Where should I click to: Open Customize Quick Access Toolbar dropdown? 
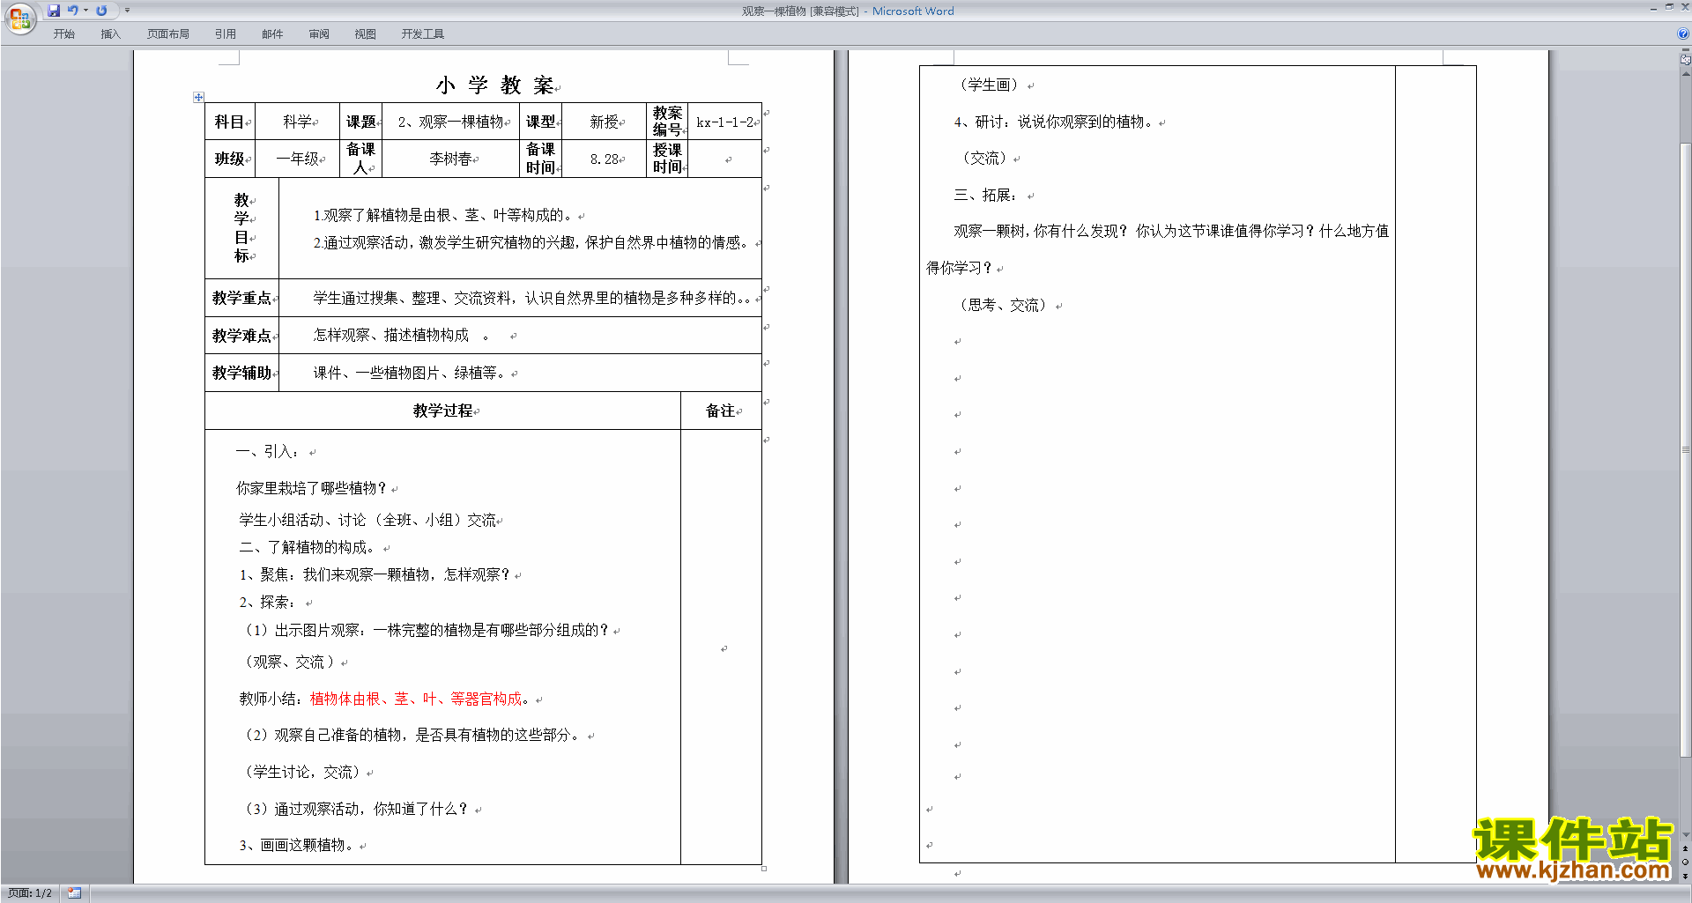pyautogui.click(x=127, y=11)
